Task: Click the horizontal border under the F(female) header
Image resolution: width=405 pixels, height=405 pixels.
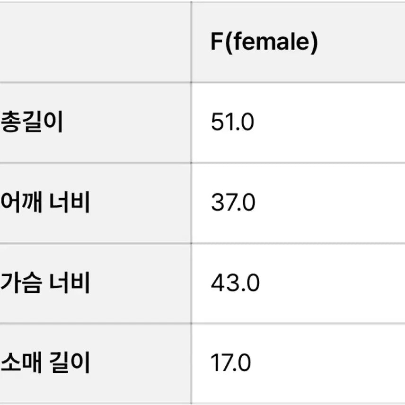Action: coord(298,82)
